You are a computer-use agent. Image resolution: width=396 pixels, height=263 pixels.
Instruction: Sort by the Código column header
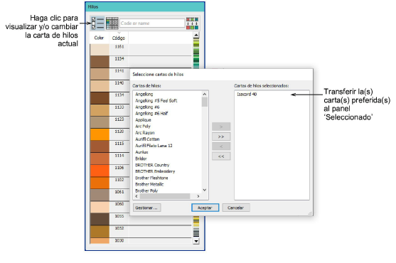(x=119, y=38)
